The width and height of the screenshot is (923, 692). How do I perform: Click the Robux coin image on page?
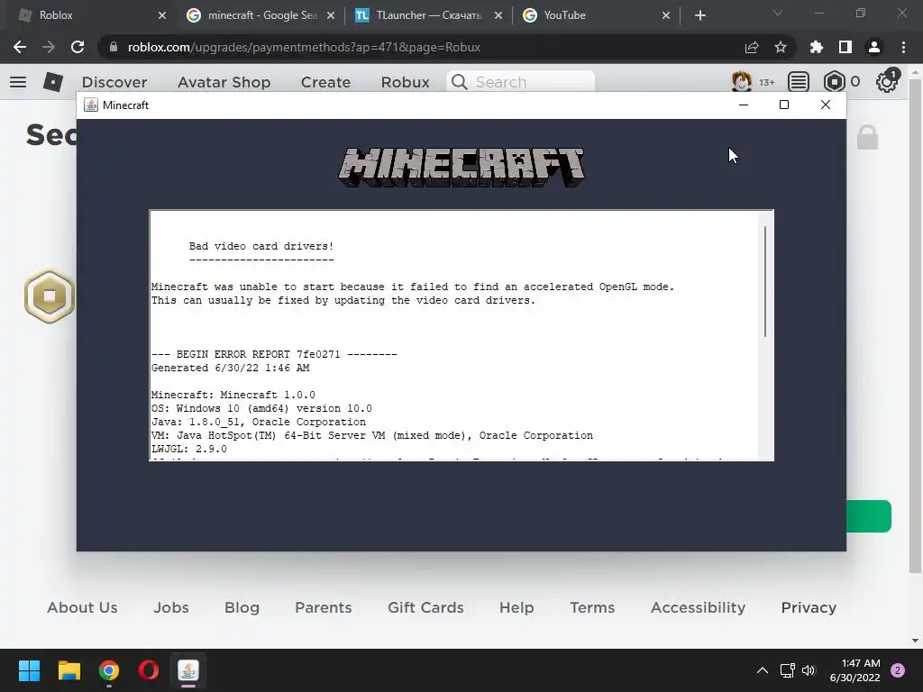(50, 296)
